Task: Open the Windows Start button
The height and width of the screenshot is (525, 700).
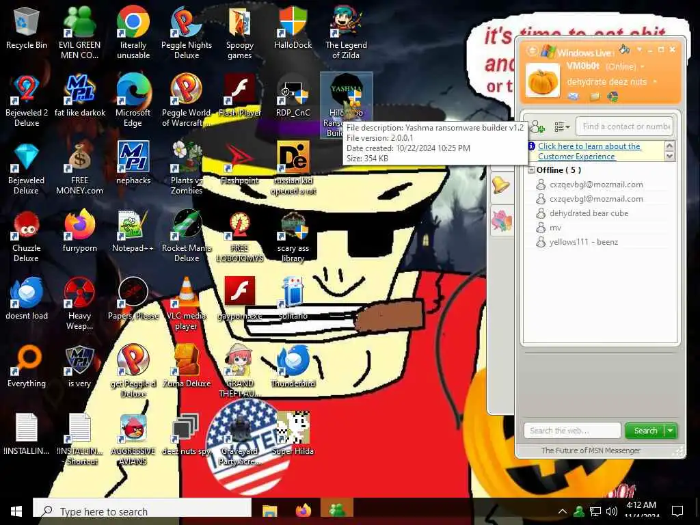Action: (16, 511)
